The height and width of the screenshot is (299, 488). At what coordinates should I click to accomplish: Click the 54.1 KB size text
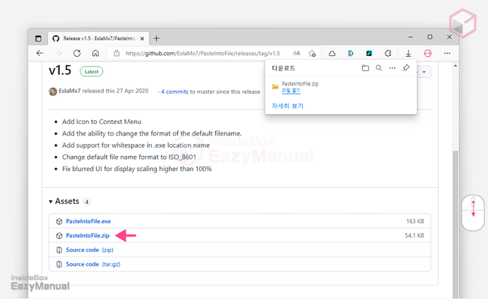tap(414, 236)
